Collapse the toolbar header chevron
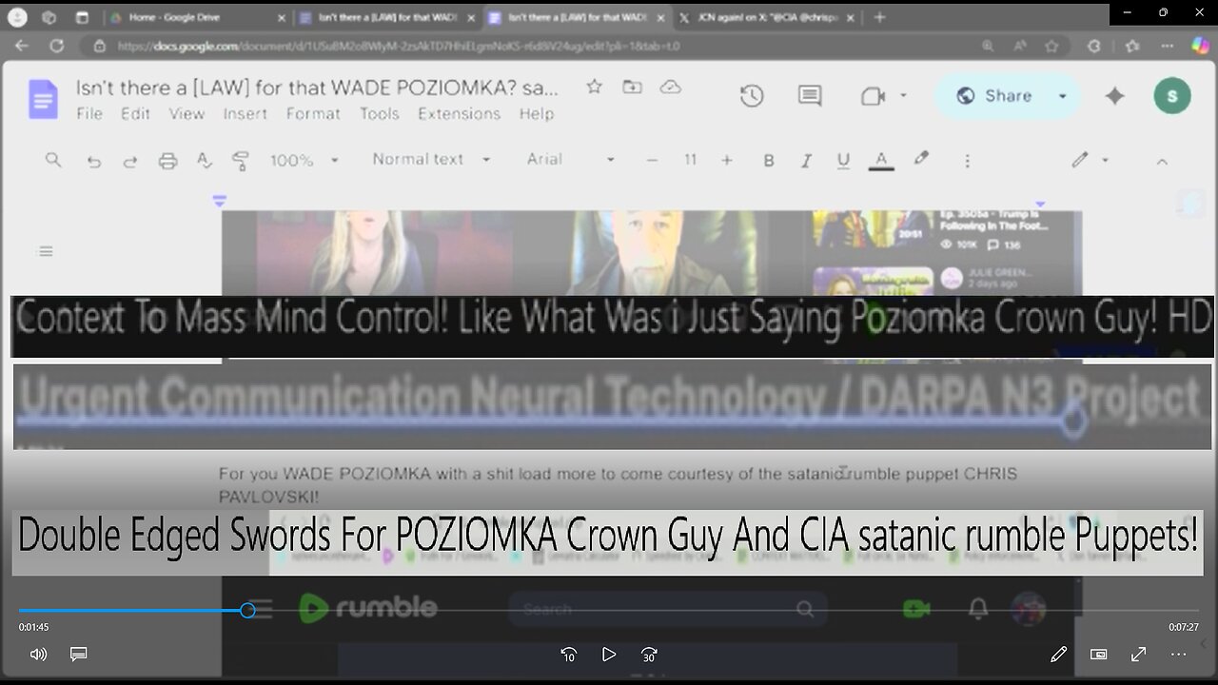The image size is (1218, 685). [1162, 161]
